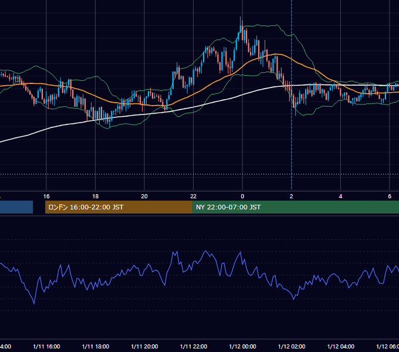Click the 22 hour axis label
399x352 pixels.
tap(194, 197)
